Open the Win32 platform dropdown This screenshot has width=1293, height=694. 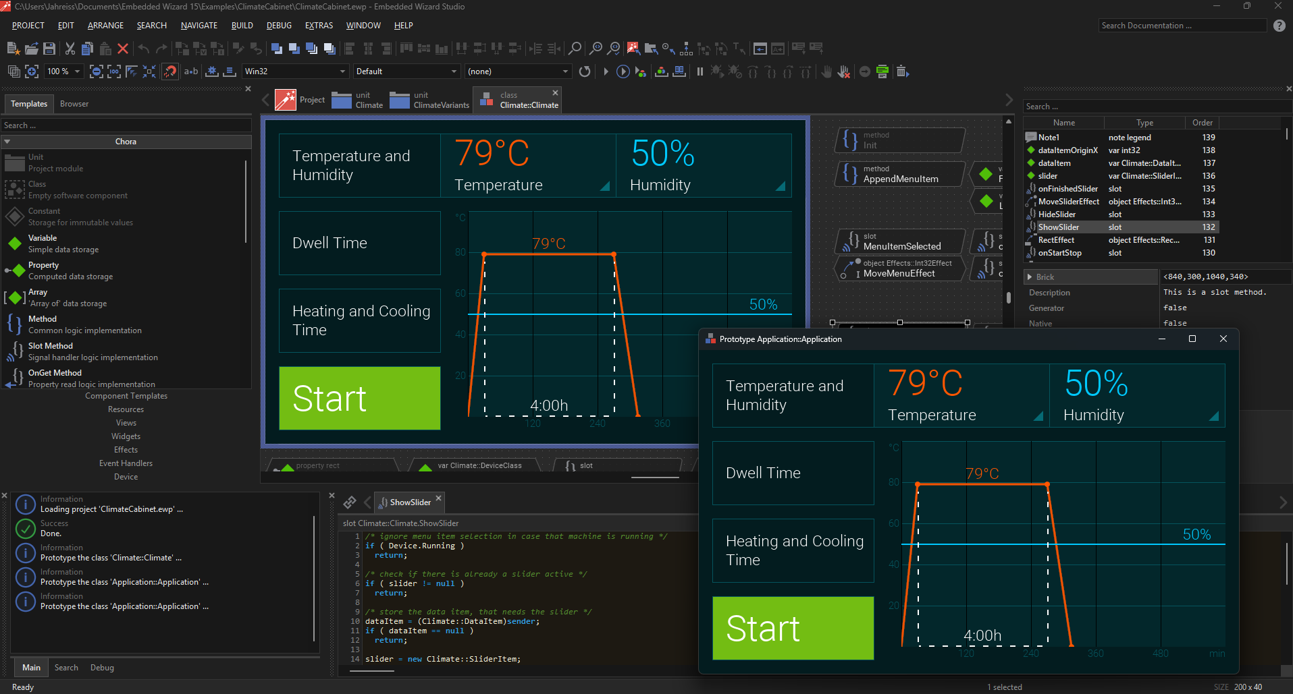(295, 71)
